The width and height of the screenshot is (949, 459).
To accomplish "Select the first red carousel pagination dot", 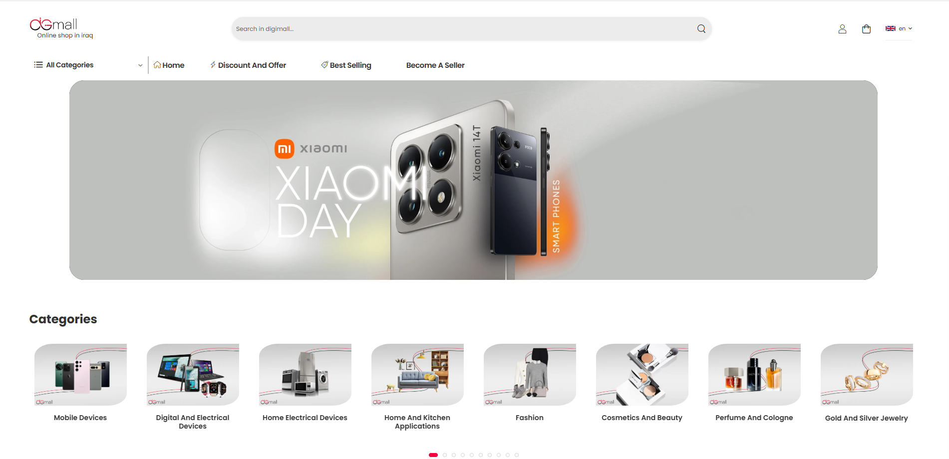I will pyautogui.click(x=433, y=455).
